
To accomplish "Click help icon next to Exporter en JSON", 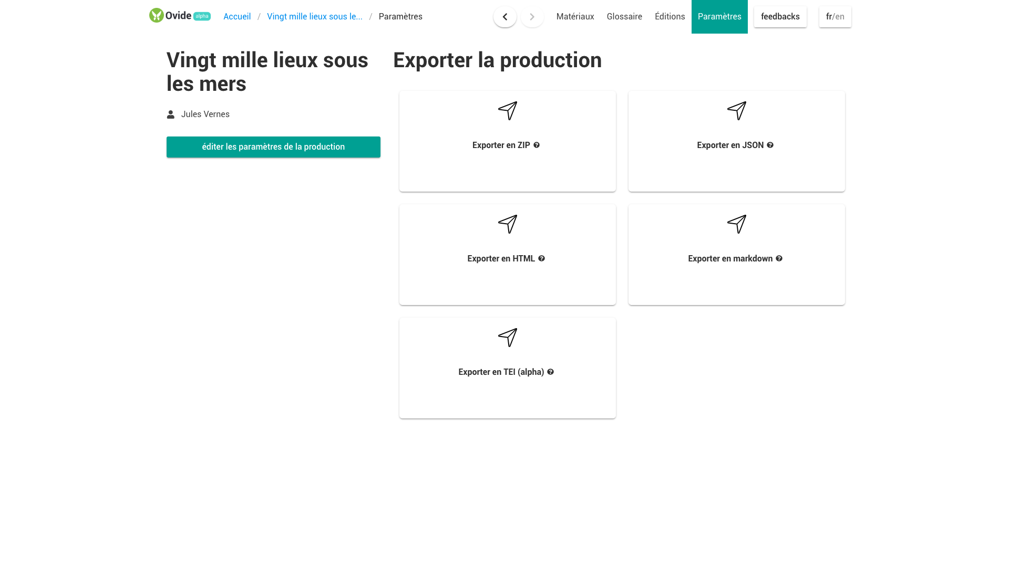I will coord(770,145).
